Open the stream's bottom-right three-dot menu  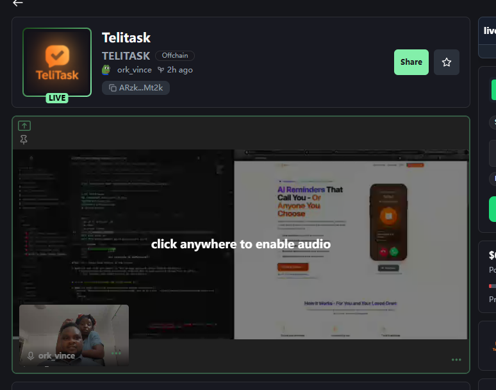pos(456,360)
